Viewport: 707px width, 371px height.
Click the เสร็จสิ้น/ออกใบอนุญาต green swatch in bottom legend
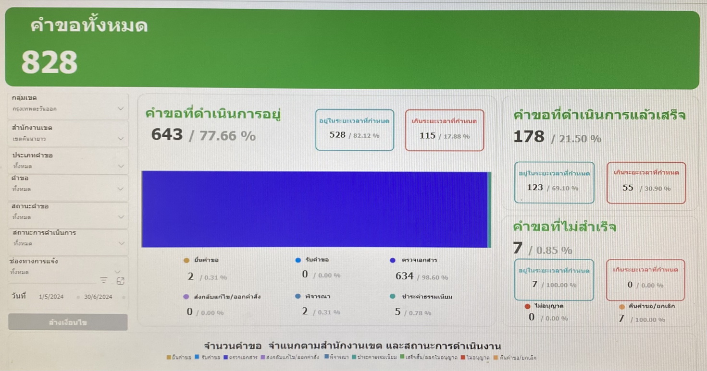tap(402, 358)
